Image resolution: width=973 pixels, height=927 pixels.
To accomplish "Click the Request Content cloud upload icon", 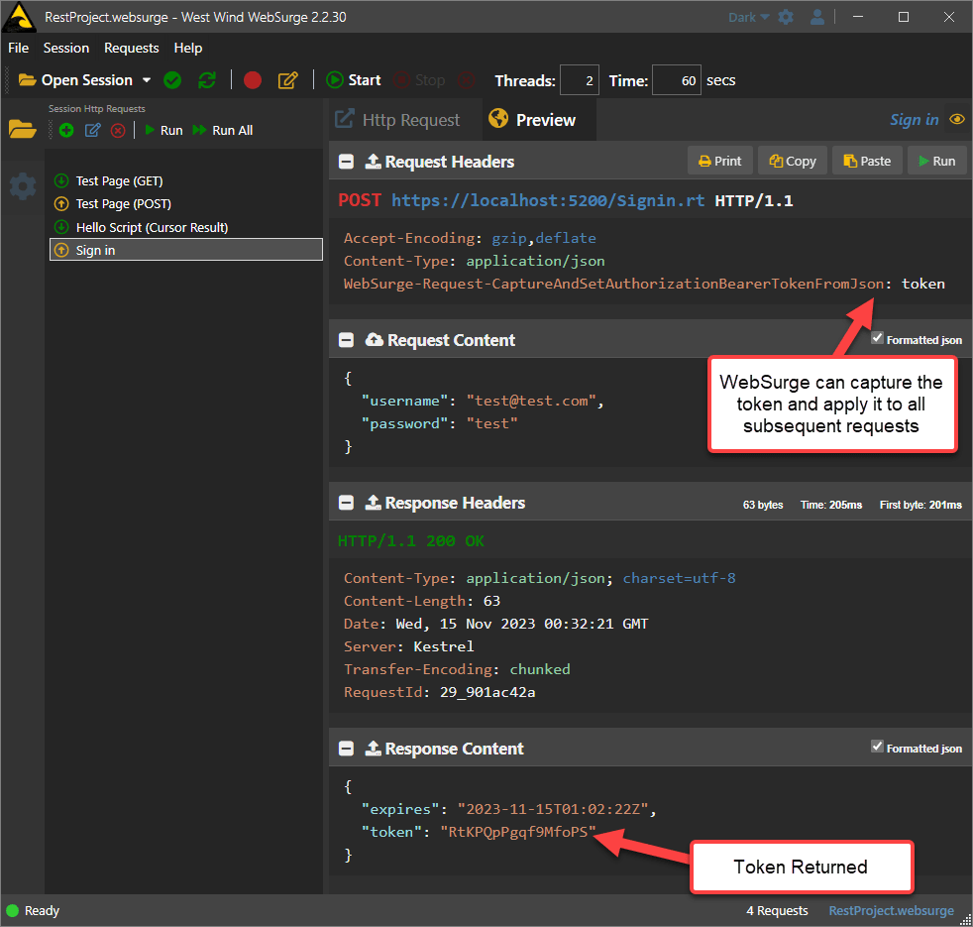I will point(375,340).
